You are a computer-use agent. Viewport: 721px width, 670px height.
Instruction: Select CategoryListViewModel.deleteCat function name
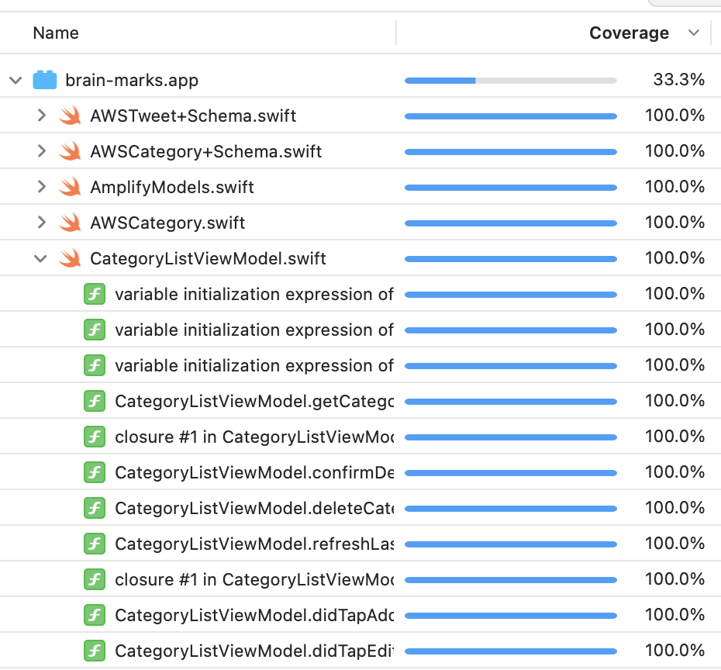254,508
